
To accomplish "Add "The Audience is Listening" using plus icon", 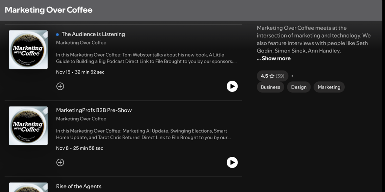I will tap(60, 86).
